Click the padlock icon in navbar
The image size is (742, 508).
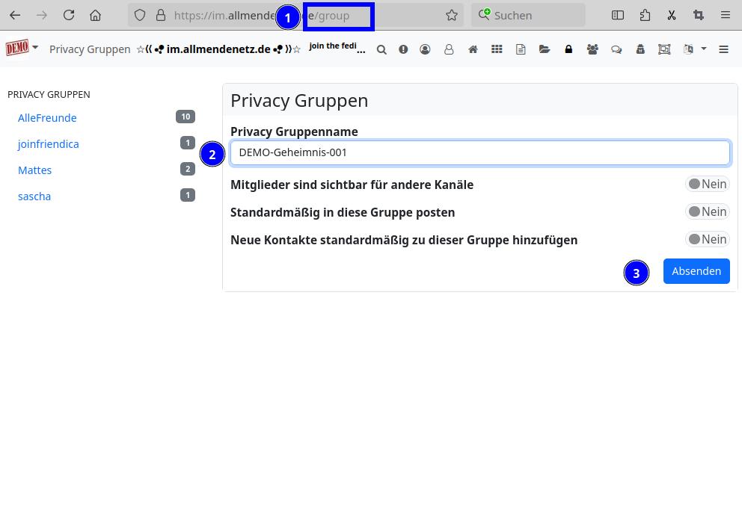tap(568, 49)
